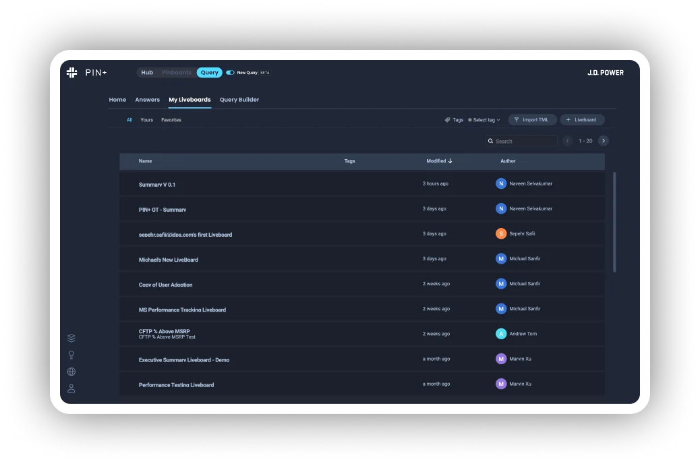Open Michael's New LiveBoard
The image size is (700, 464).
[x=169, y=260]
